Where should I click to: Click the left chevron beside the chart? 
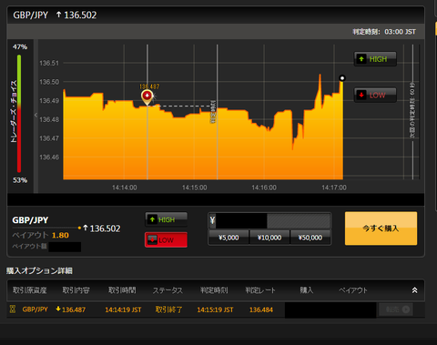(36, 115)
